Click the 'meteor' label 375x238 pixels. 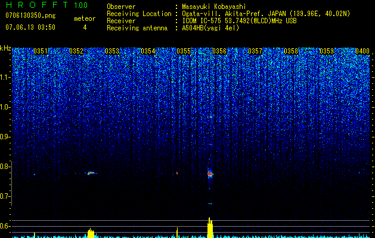[85, 18]
